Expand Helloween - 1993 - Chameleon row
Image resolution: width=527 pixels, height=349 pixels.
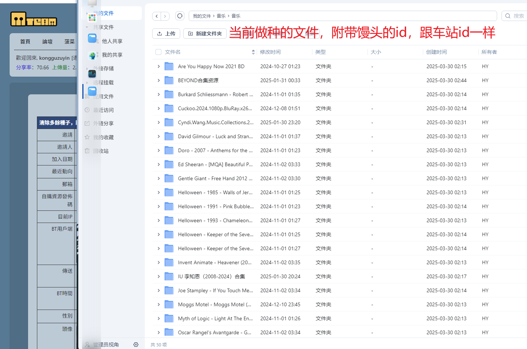coord(158,220)
